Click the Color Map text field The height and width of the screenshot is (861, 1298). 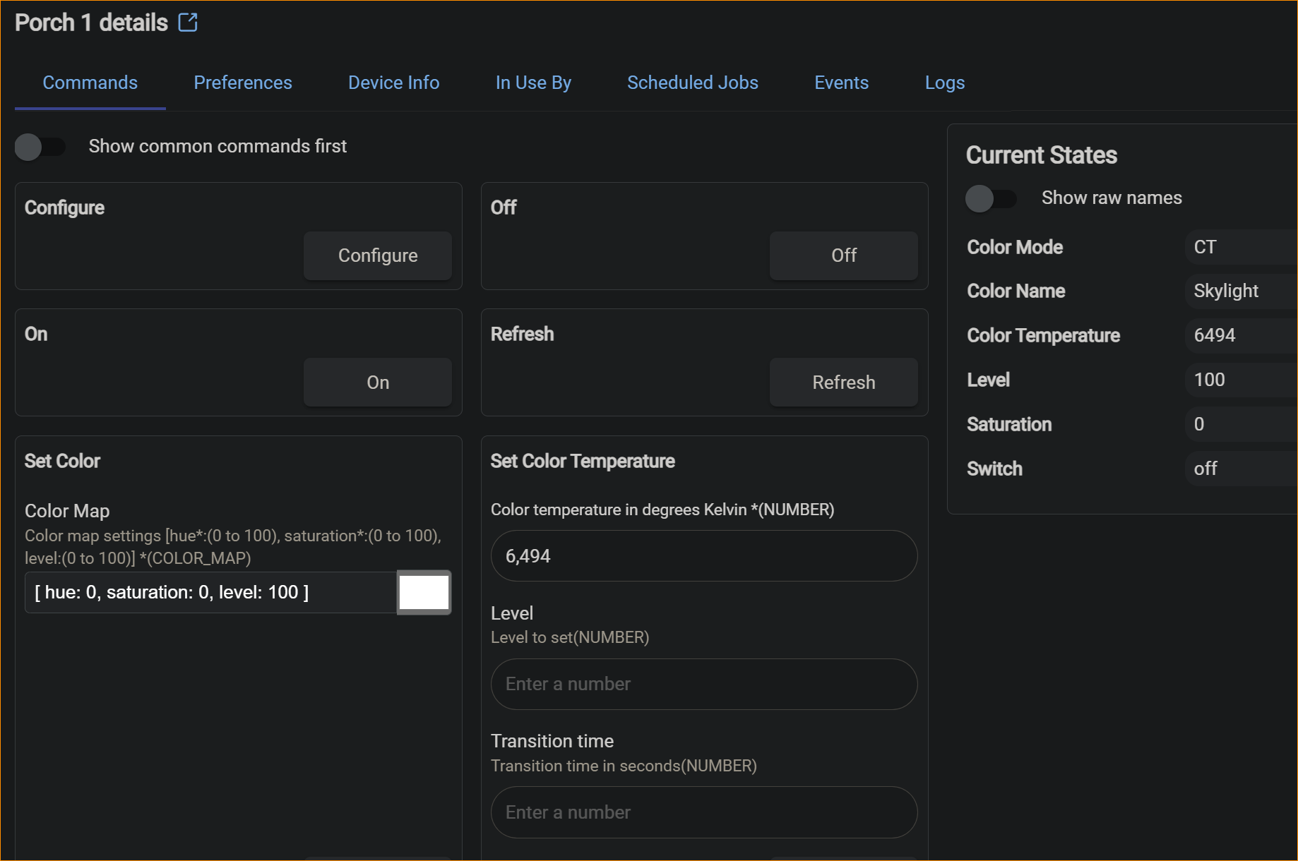click(210, 592)
